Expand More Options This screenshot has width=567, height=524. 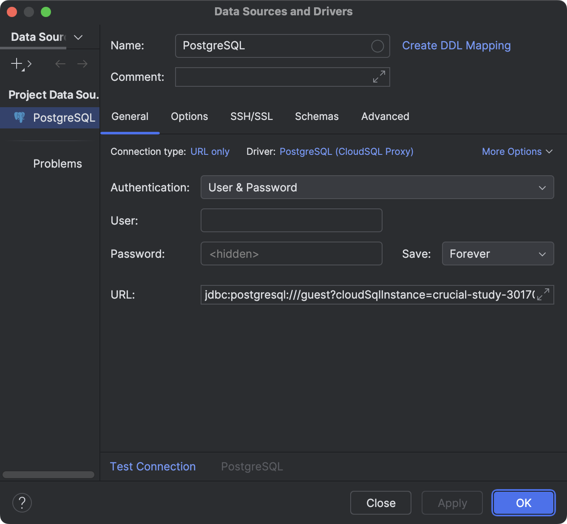click(517, 151)
